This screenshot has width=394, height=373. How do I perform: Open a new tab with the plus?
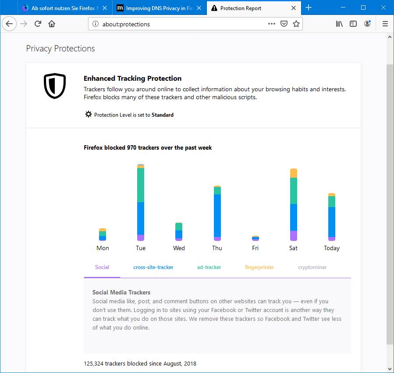(x=308, y=8)
